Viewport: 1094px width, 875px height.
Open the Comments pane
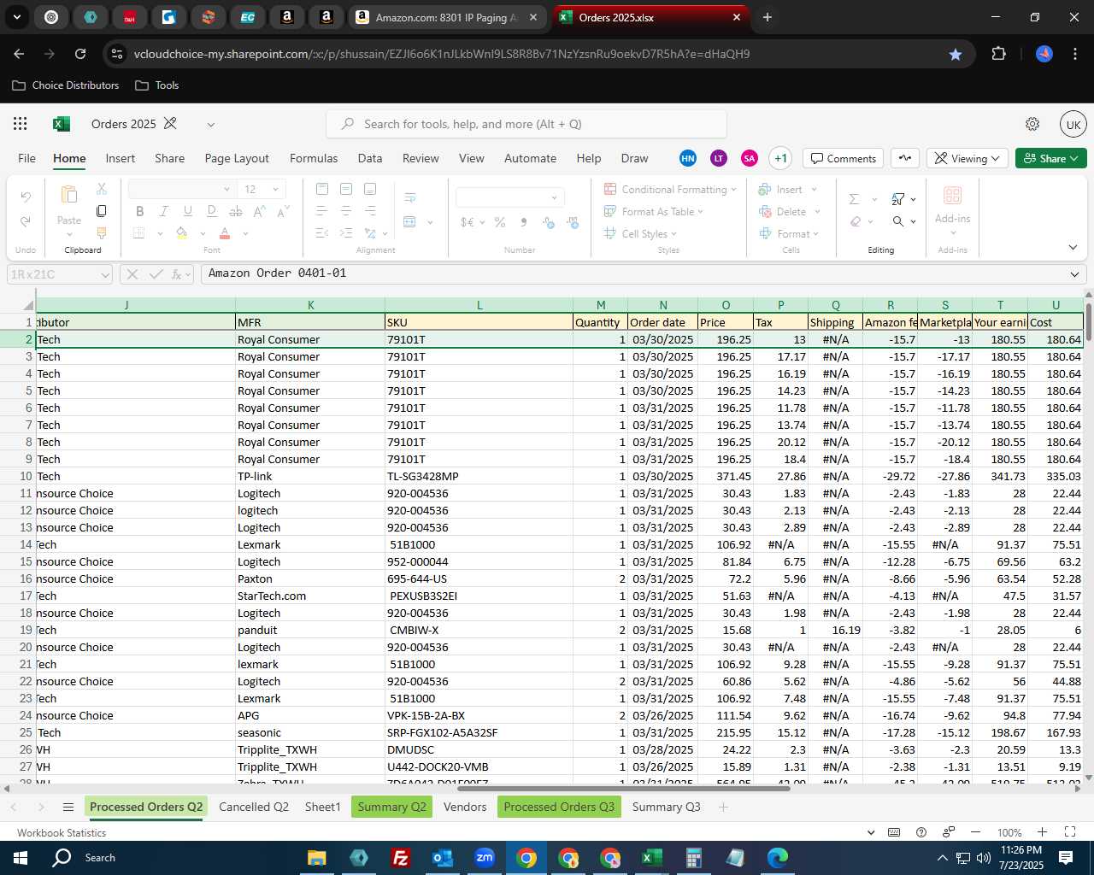click(x=844, y=158)
